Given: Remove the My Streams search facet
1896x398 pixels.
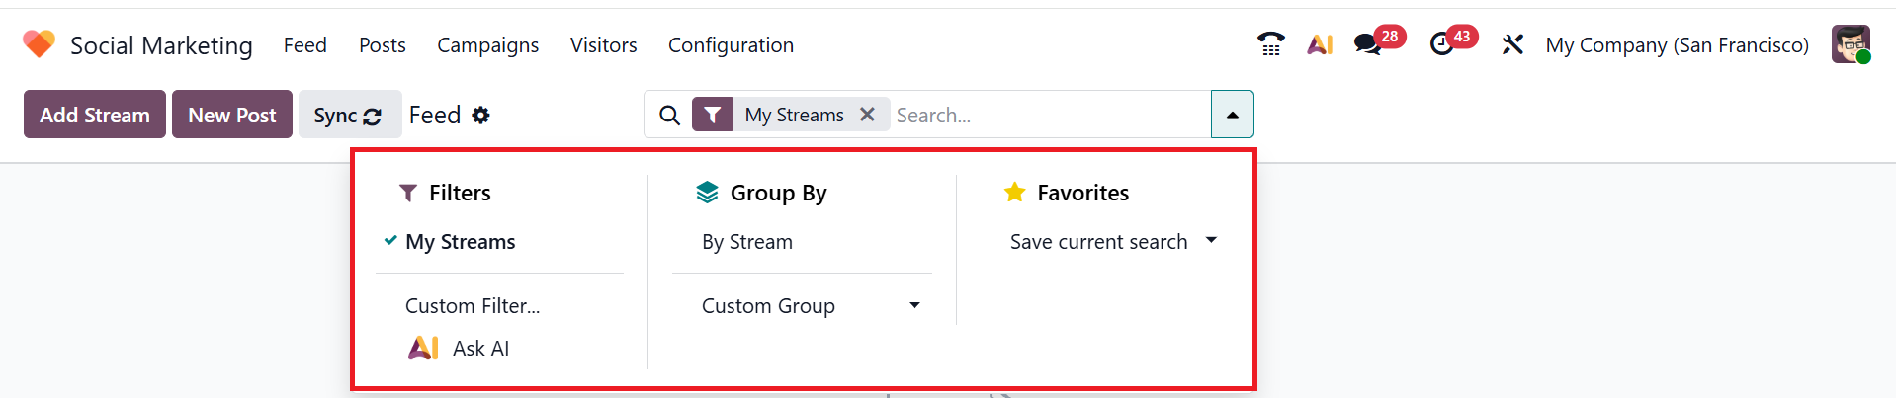Looking at the screenshot, I should click(867, 115).
